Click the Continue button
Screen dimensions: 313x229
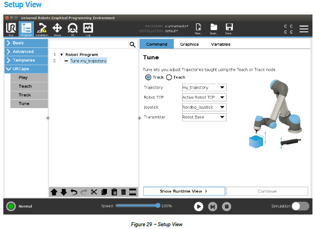267,191
